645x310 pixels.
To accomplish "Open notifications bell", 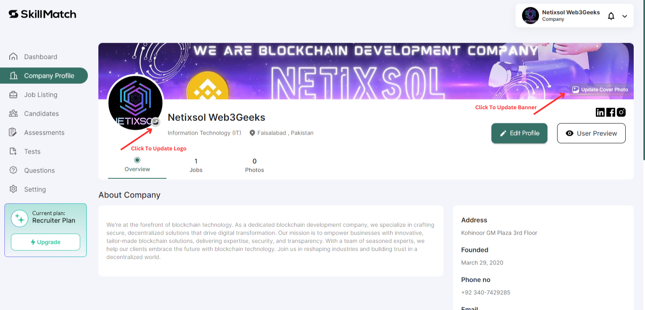I will pos(611,16).
